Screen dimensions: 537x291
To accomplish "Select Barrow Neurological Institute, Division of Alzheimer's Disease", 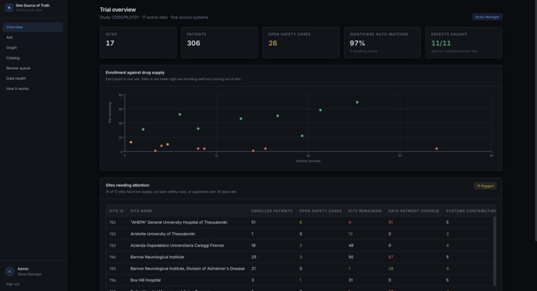I will pyautogui.click(x=300, y=269).
